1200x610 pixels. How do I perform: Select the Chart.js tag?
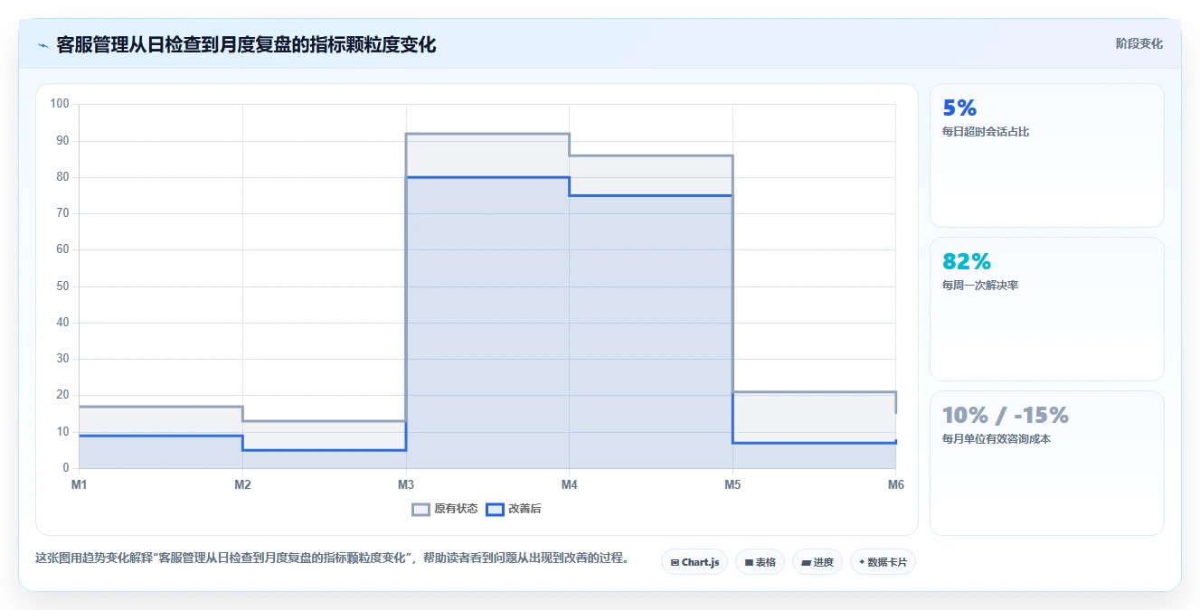click(694, 562)
